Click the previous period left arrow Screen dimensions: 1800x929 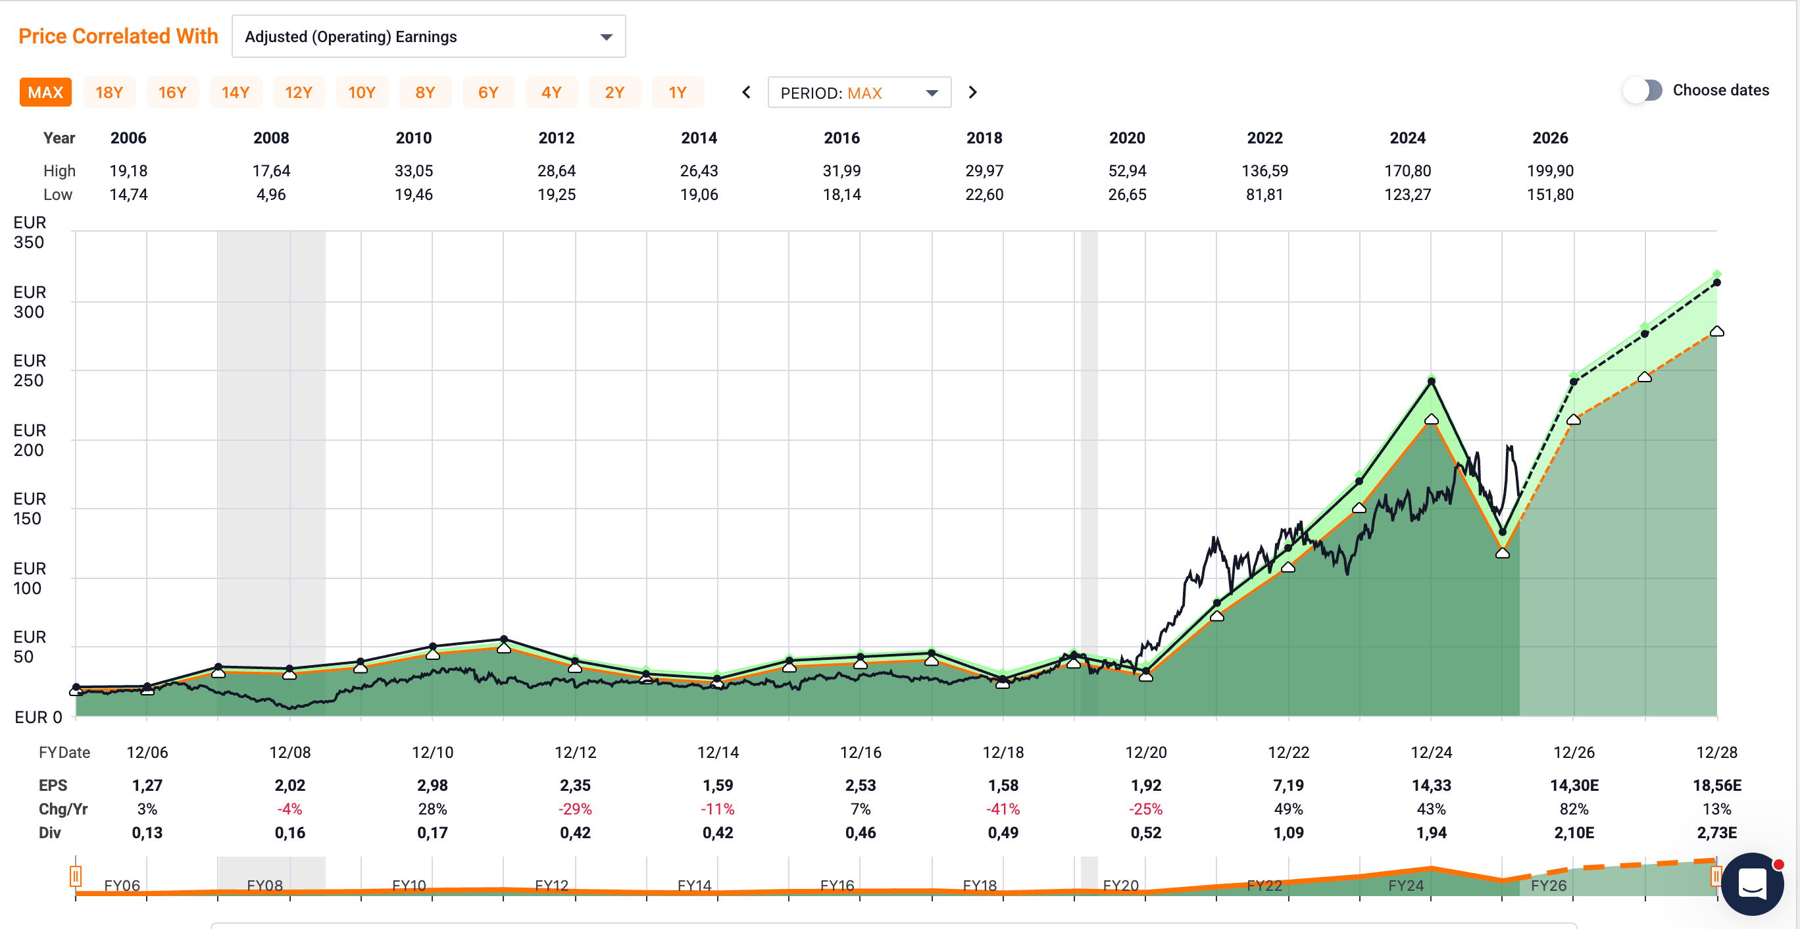(x=746, y=92)
